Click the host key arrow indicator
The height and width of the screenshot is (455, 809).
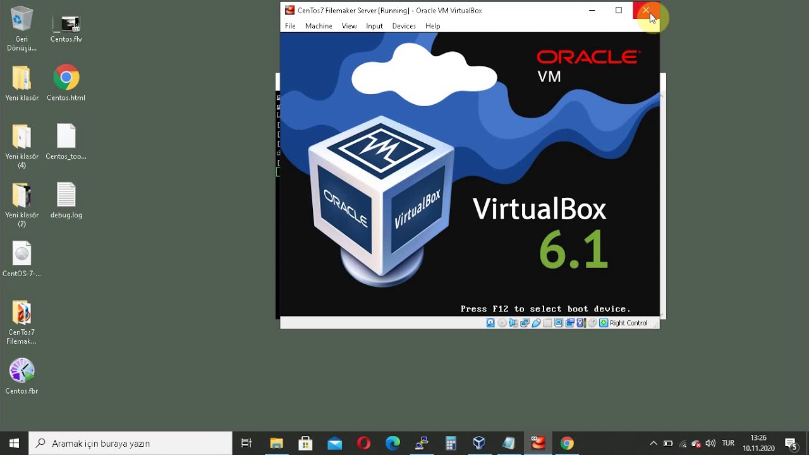(x=604, y=323)
